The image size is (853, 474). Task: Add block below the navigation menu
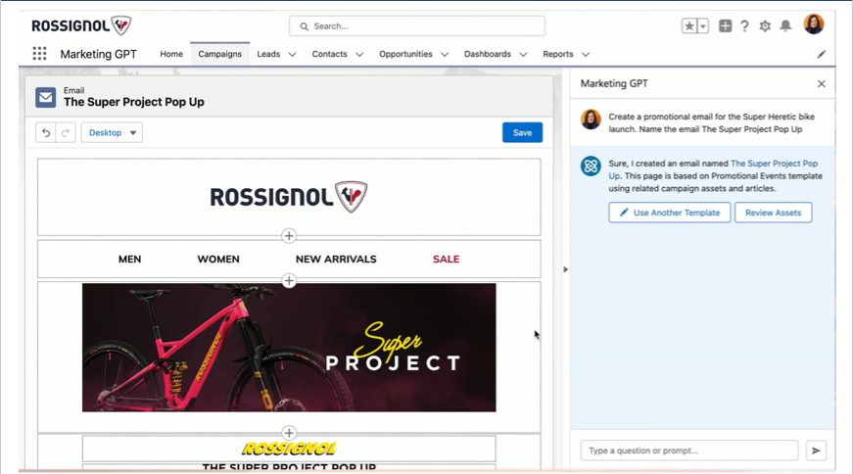289,281
